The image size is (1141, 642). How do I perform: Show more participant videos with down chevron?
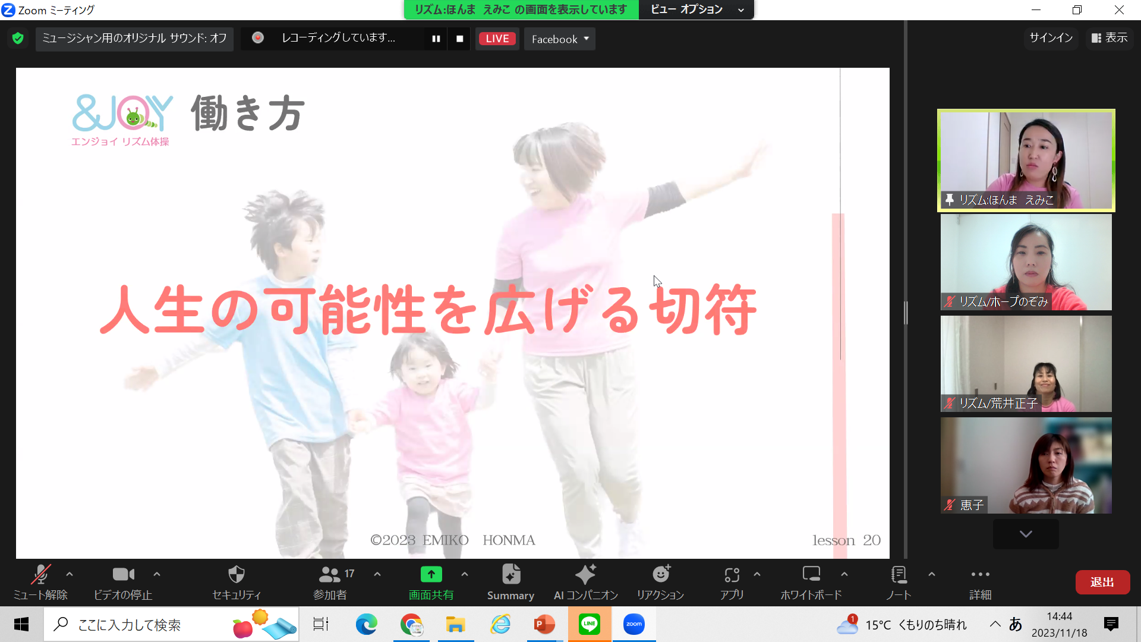tap(1026, 534)
